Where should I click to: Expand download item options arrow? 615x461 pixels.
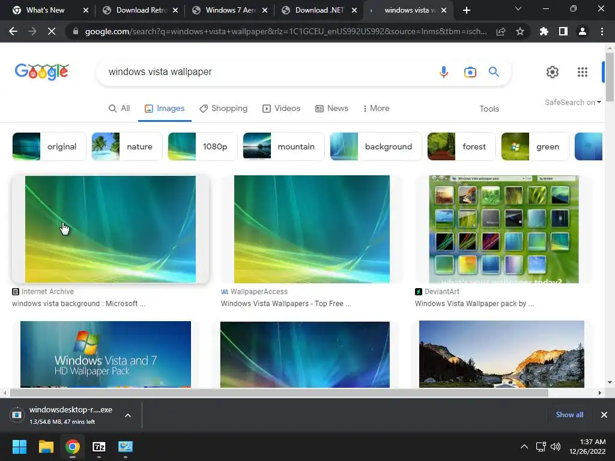click(128, 415)
